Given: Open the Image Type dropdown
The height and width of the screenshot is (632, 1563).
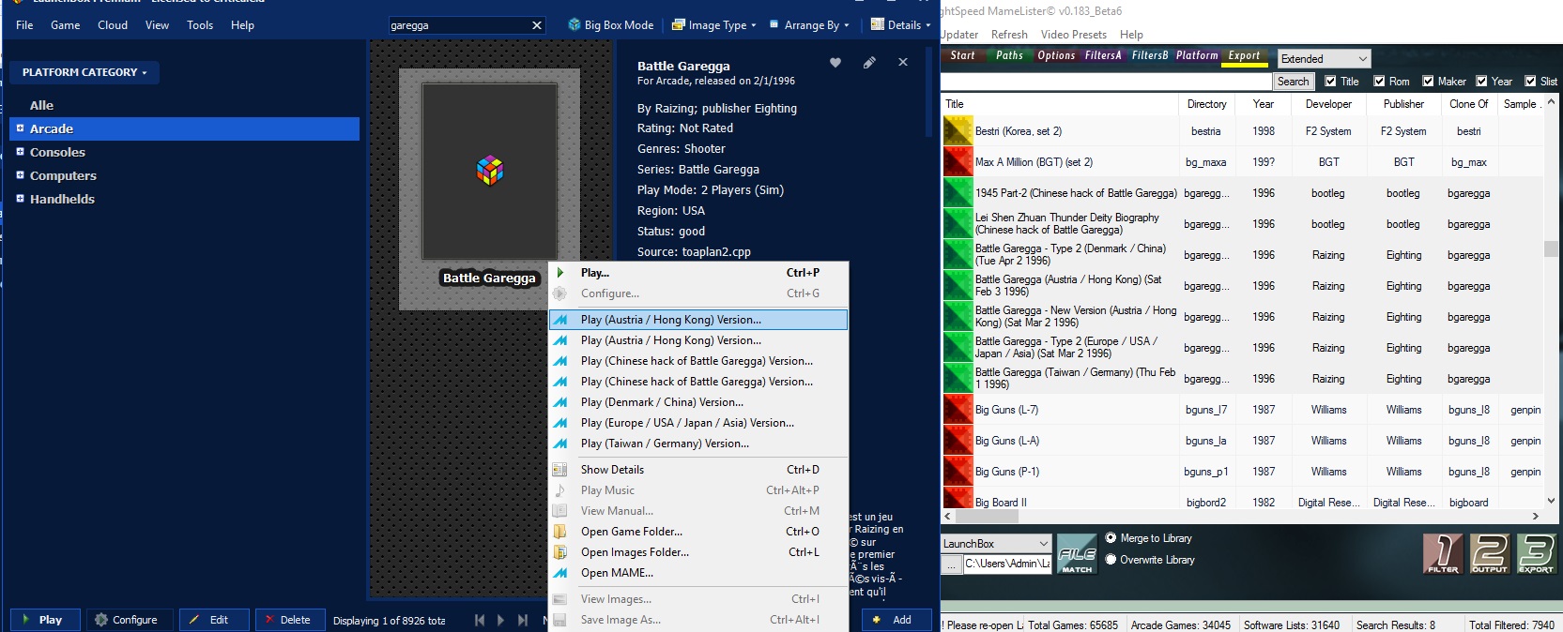Looking at the screenshot, I should 714,25.
